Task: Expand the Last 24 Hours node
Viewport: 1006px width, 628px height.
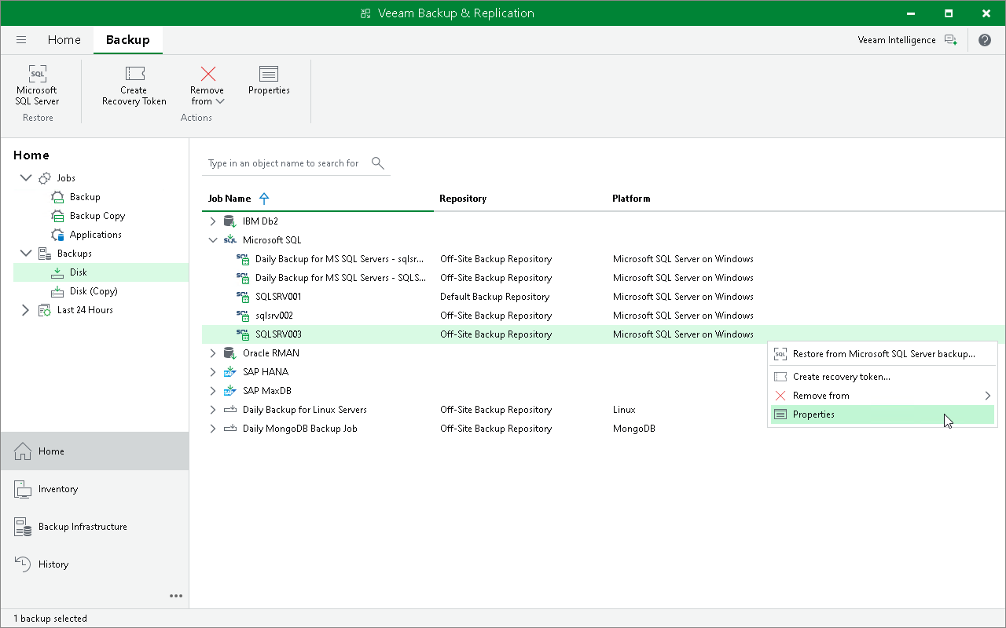Action: pos(26,310)
